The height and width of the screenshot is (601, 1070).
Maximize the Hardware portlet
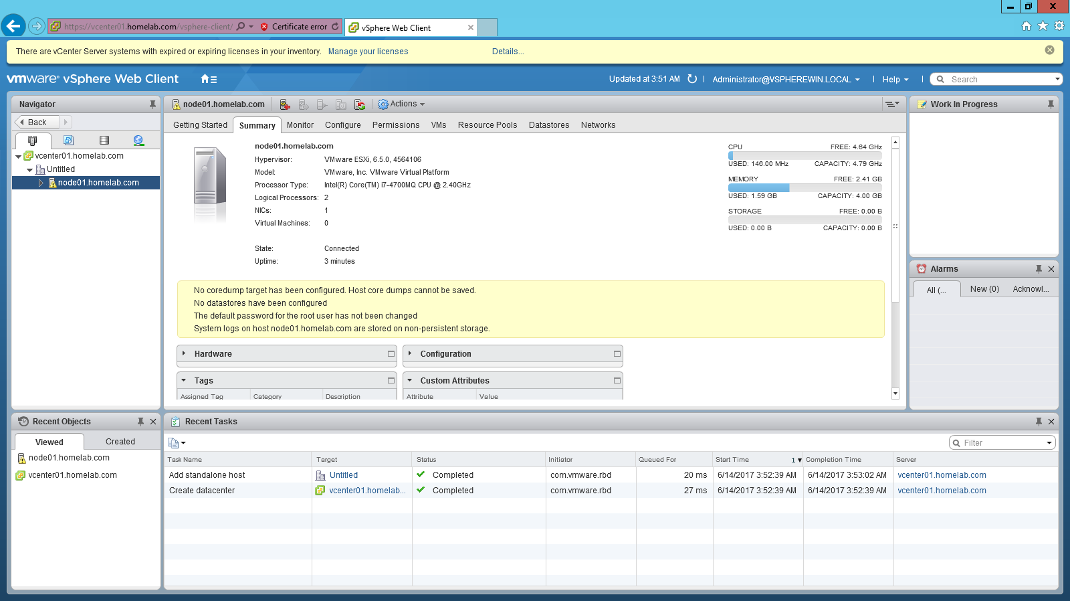click(391, 354)
